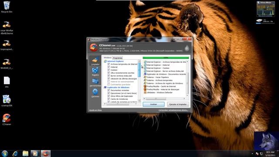This screenshot has width=279, height=157.
Task: Uncheck the Historial checkbox under Internet Explorer
Action: [109, 67]
